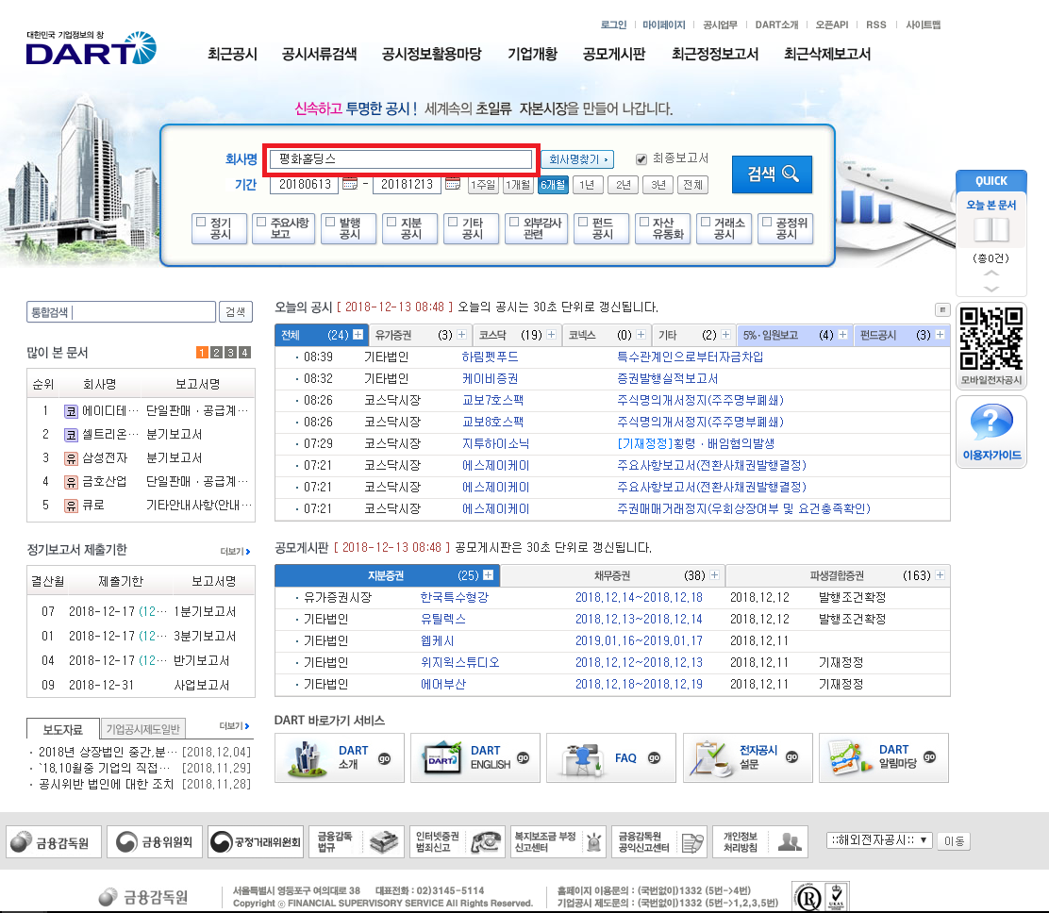Image resolution: width=1049 pixels, height=913 pixels.
Task: Click the 오늘 본 문서 document icon
Action: pos(991,230)
